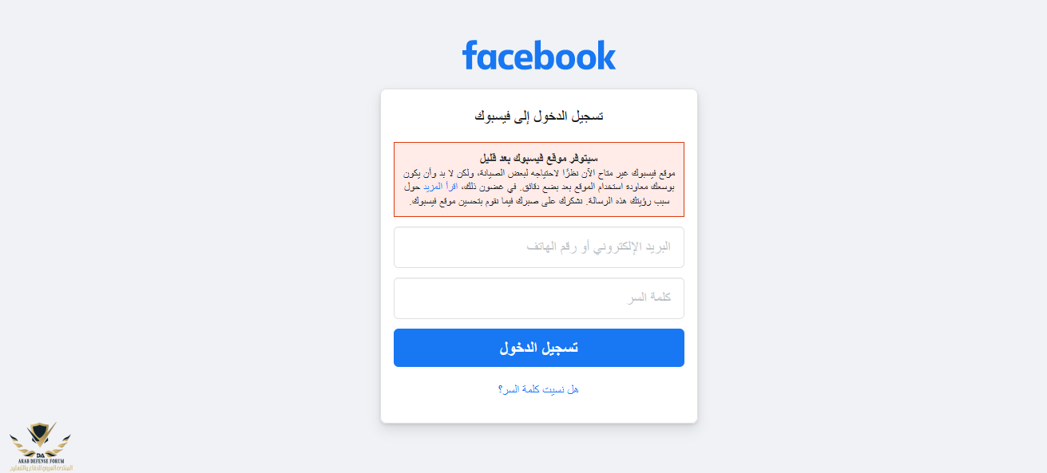Click the empty left side of the password field

click(479, 298)
